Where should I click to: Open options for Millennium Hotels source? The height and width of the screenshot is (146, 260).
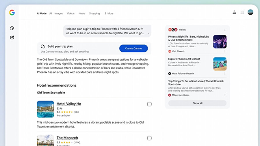[225, 95]
